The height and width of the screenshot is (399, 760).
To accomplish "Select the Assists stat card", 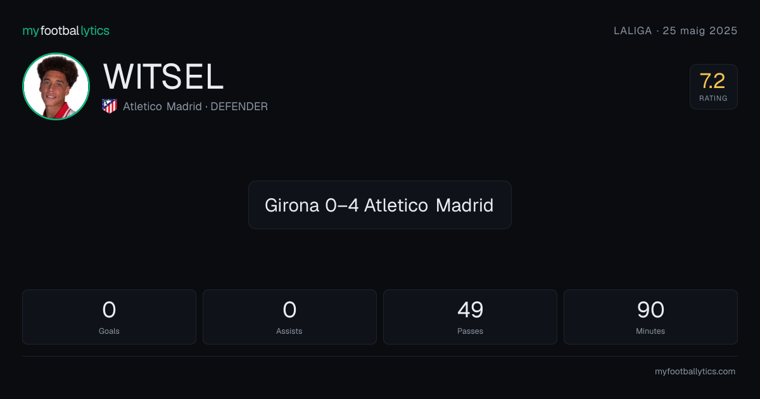I will 289,317.
